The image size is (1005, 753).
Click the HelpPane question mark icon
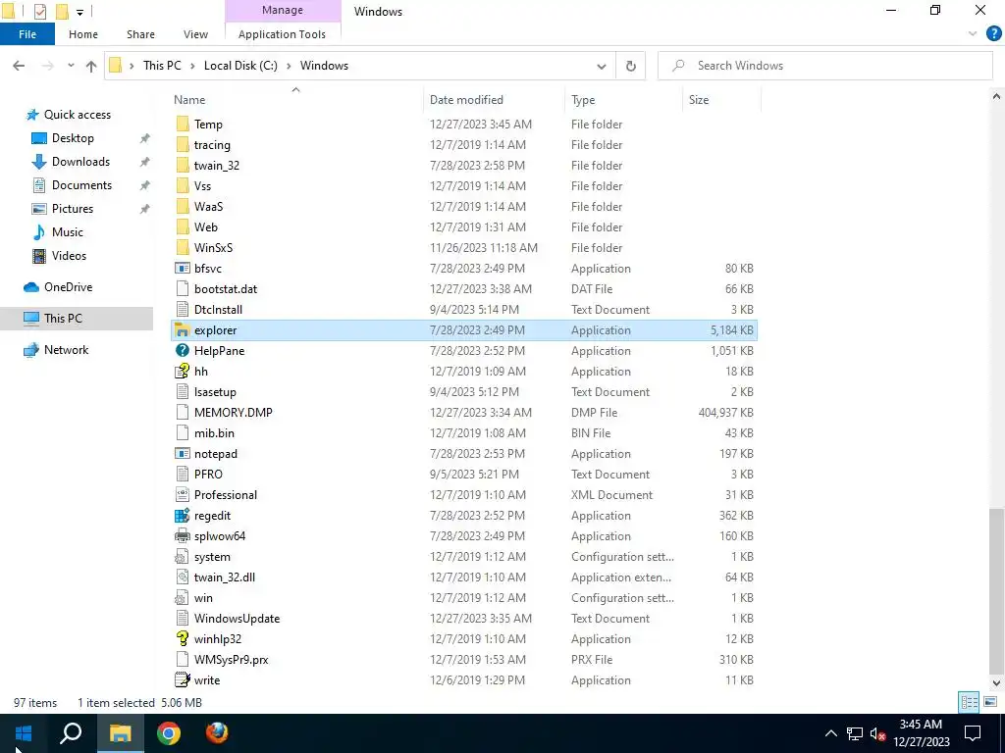[182, 350]
